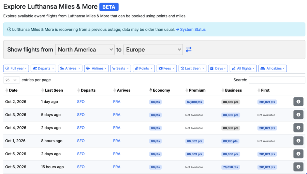Select 201,021 pts First on Oct 2

pos(267,102)
